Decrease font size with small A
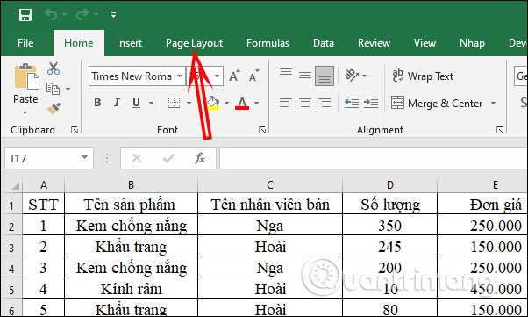The width and height of the screenshot is (528, 317). [x=253, y=76]
